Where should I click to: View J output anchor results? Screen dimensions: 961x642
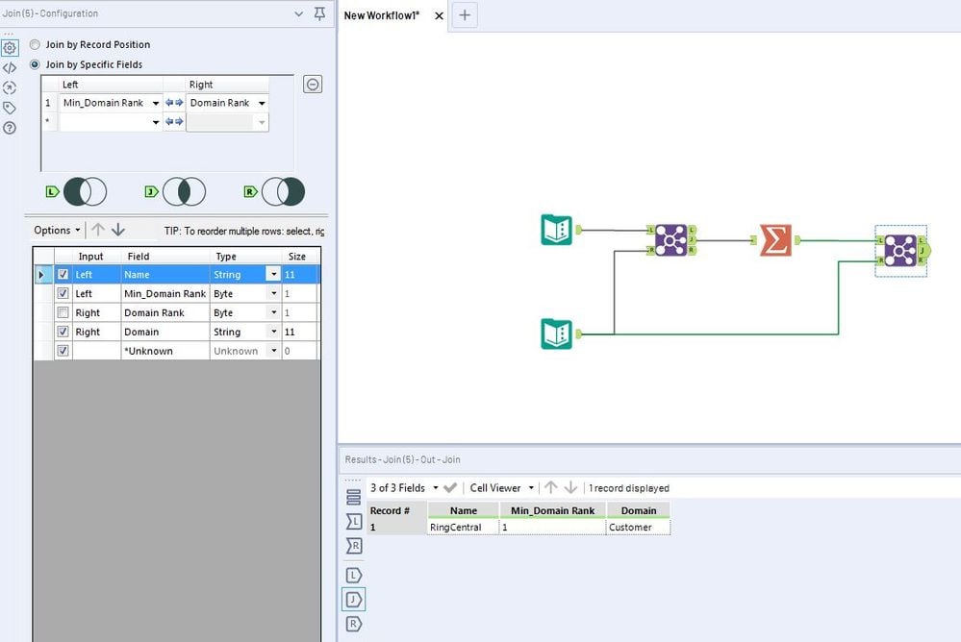354,599
